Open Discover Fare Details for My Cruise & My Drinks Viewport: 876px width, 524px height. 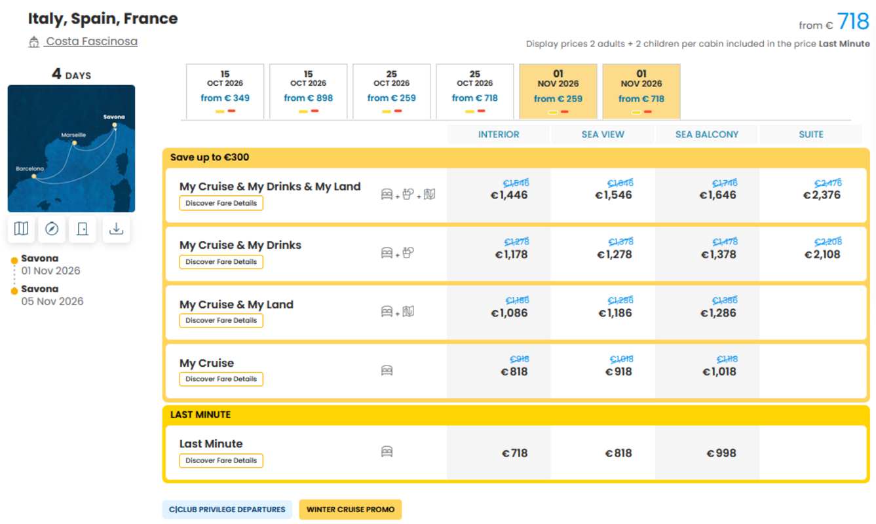pos(221,262)
